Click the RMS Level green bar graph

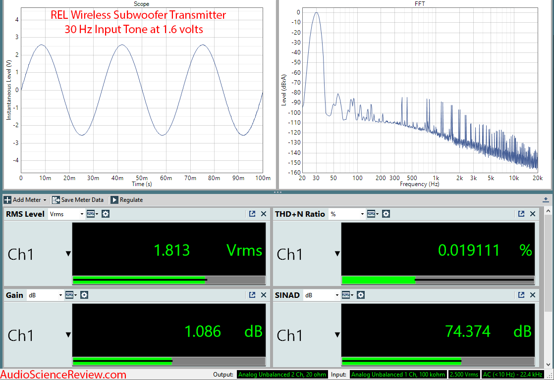(x=169, y=280)
